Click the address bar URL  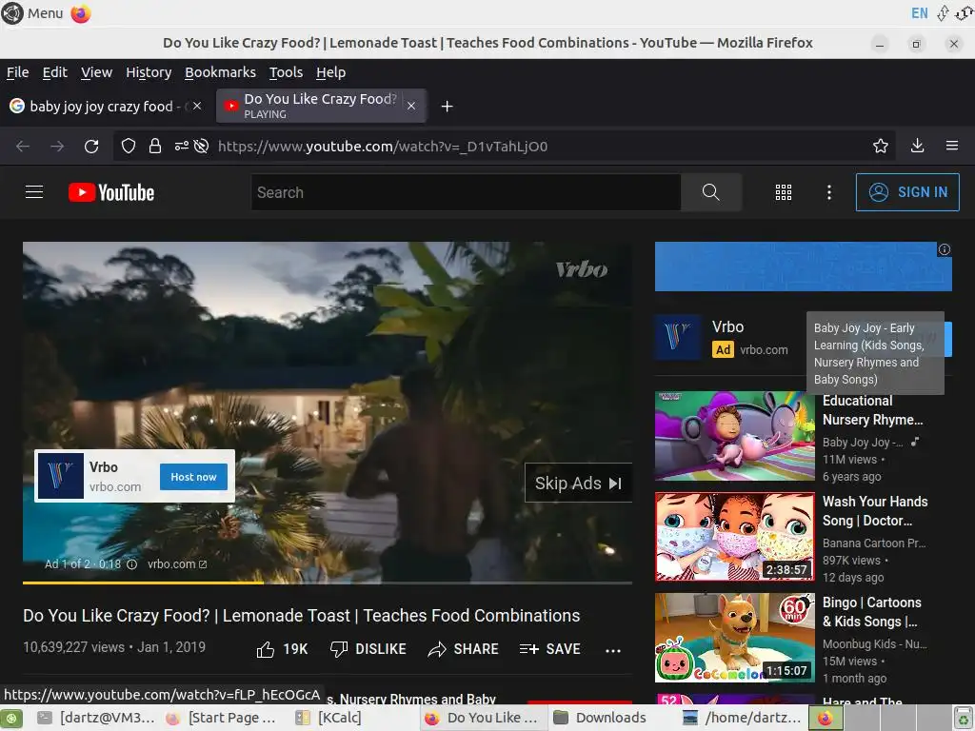click(x=383, y=147)
